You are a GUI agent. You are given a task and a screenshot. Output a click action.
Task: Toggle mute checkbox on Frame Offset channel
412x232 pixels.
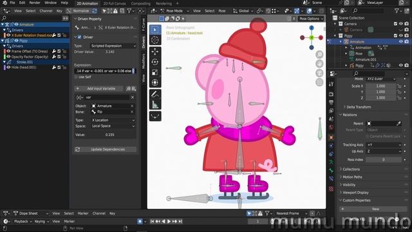59,52
